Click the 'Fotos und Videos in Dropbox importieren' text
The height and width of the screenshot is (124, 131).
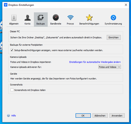point(31,62)
